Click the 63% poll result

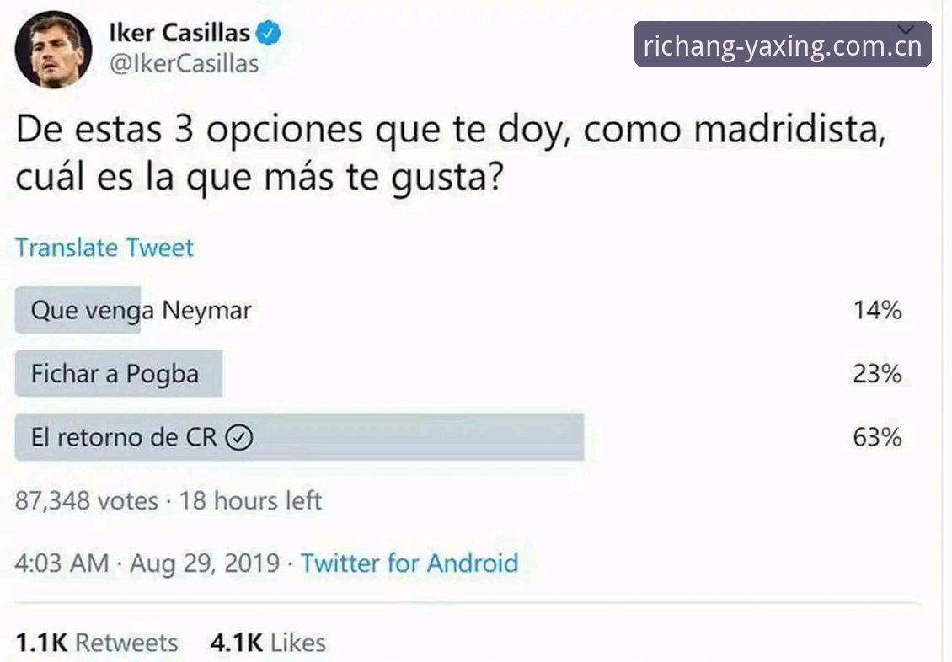tap(877, 437)
